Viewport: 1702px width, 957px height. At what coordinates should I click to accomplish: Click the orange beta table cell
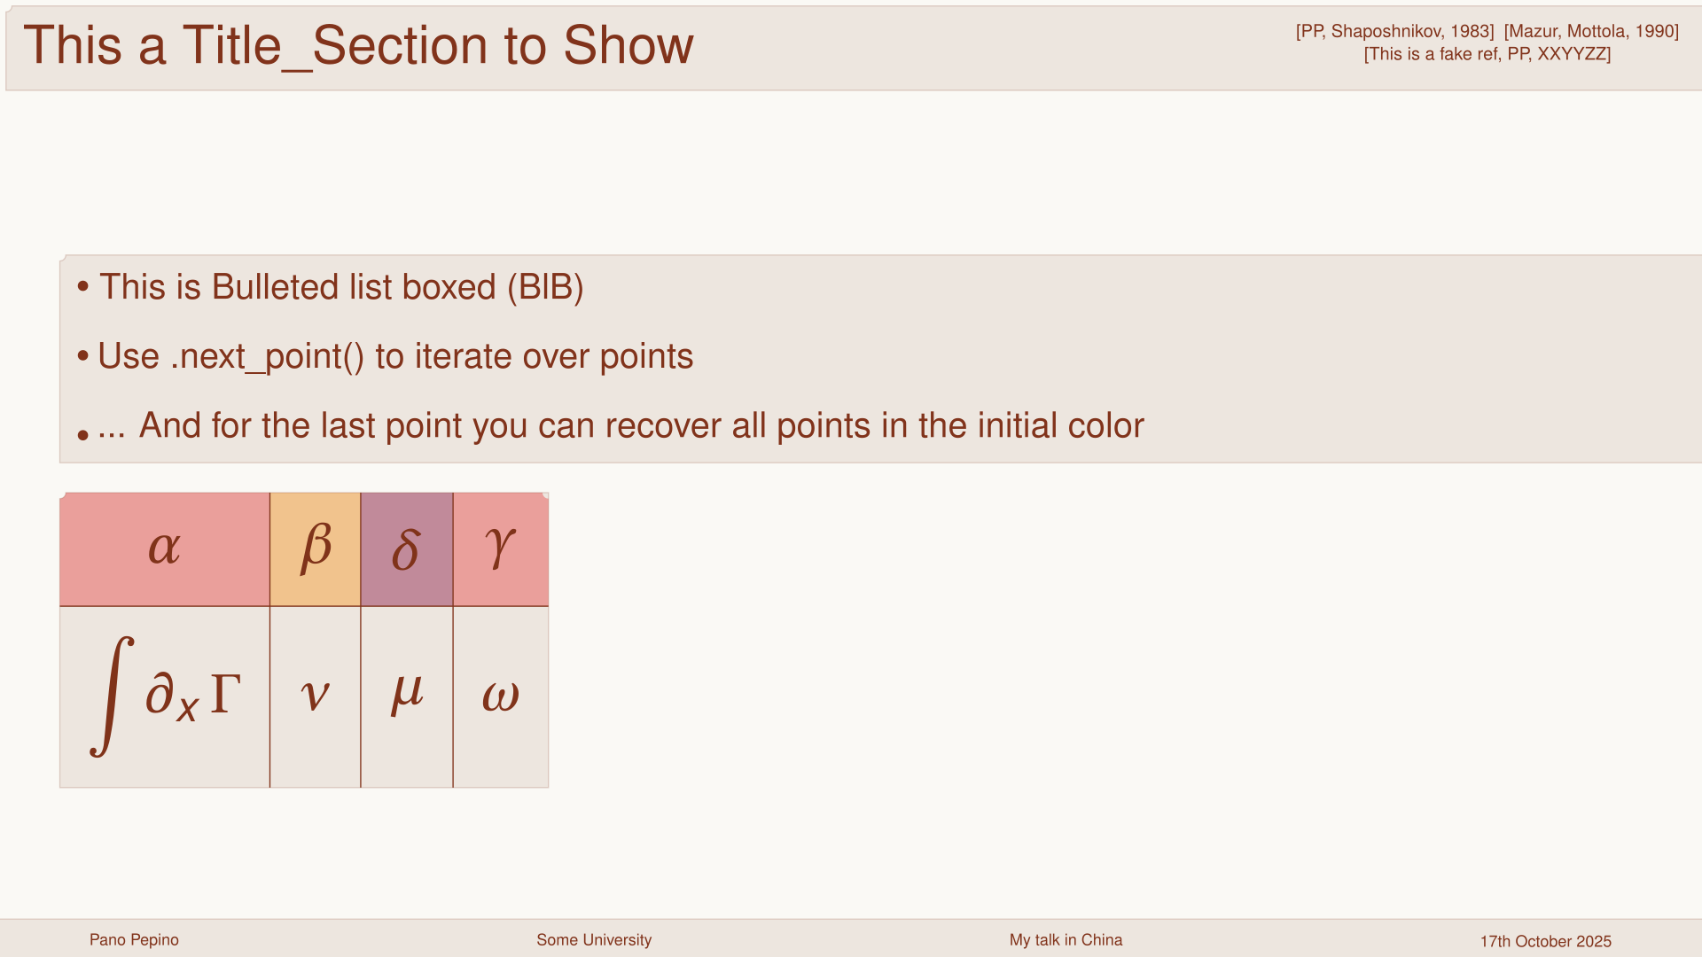[x=316, y=549]
